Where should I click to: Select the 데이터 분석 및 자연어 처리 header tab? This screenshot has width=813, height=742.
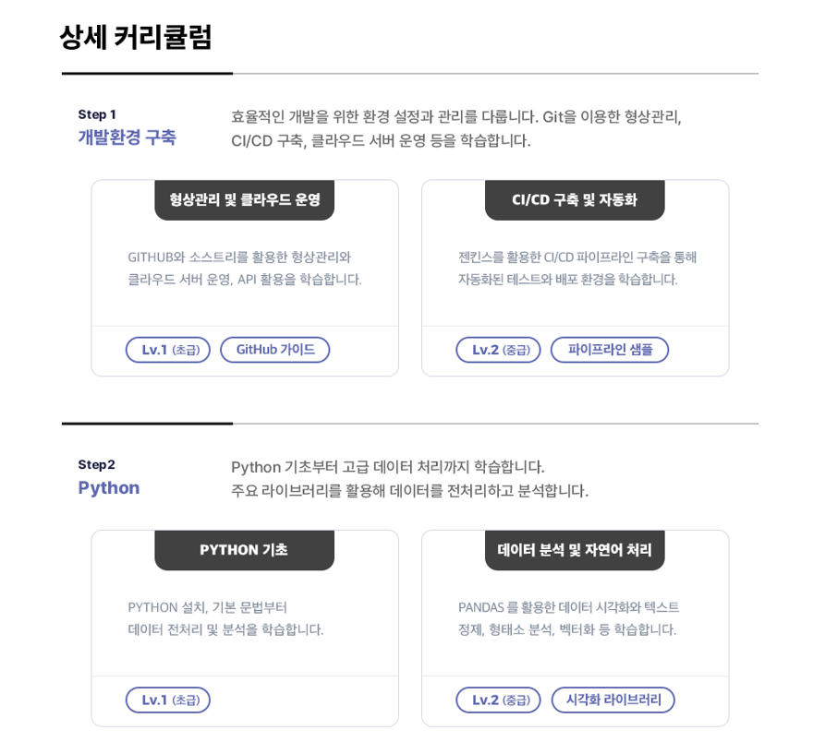click(x=575, y=549)
